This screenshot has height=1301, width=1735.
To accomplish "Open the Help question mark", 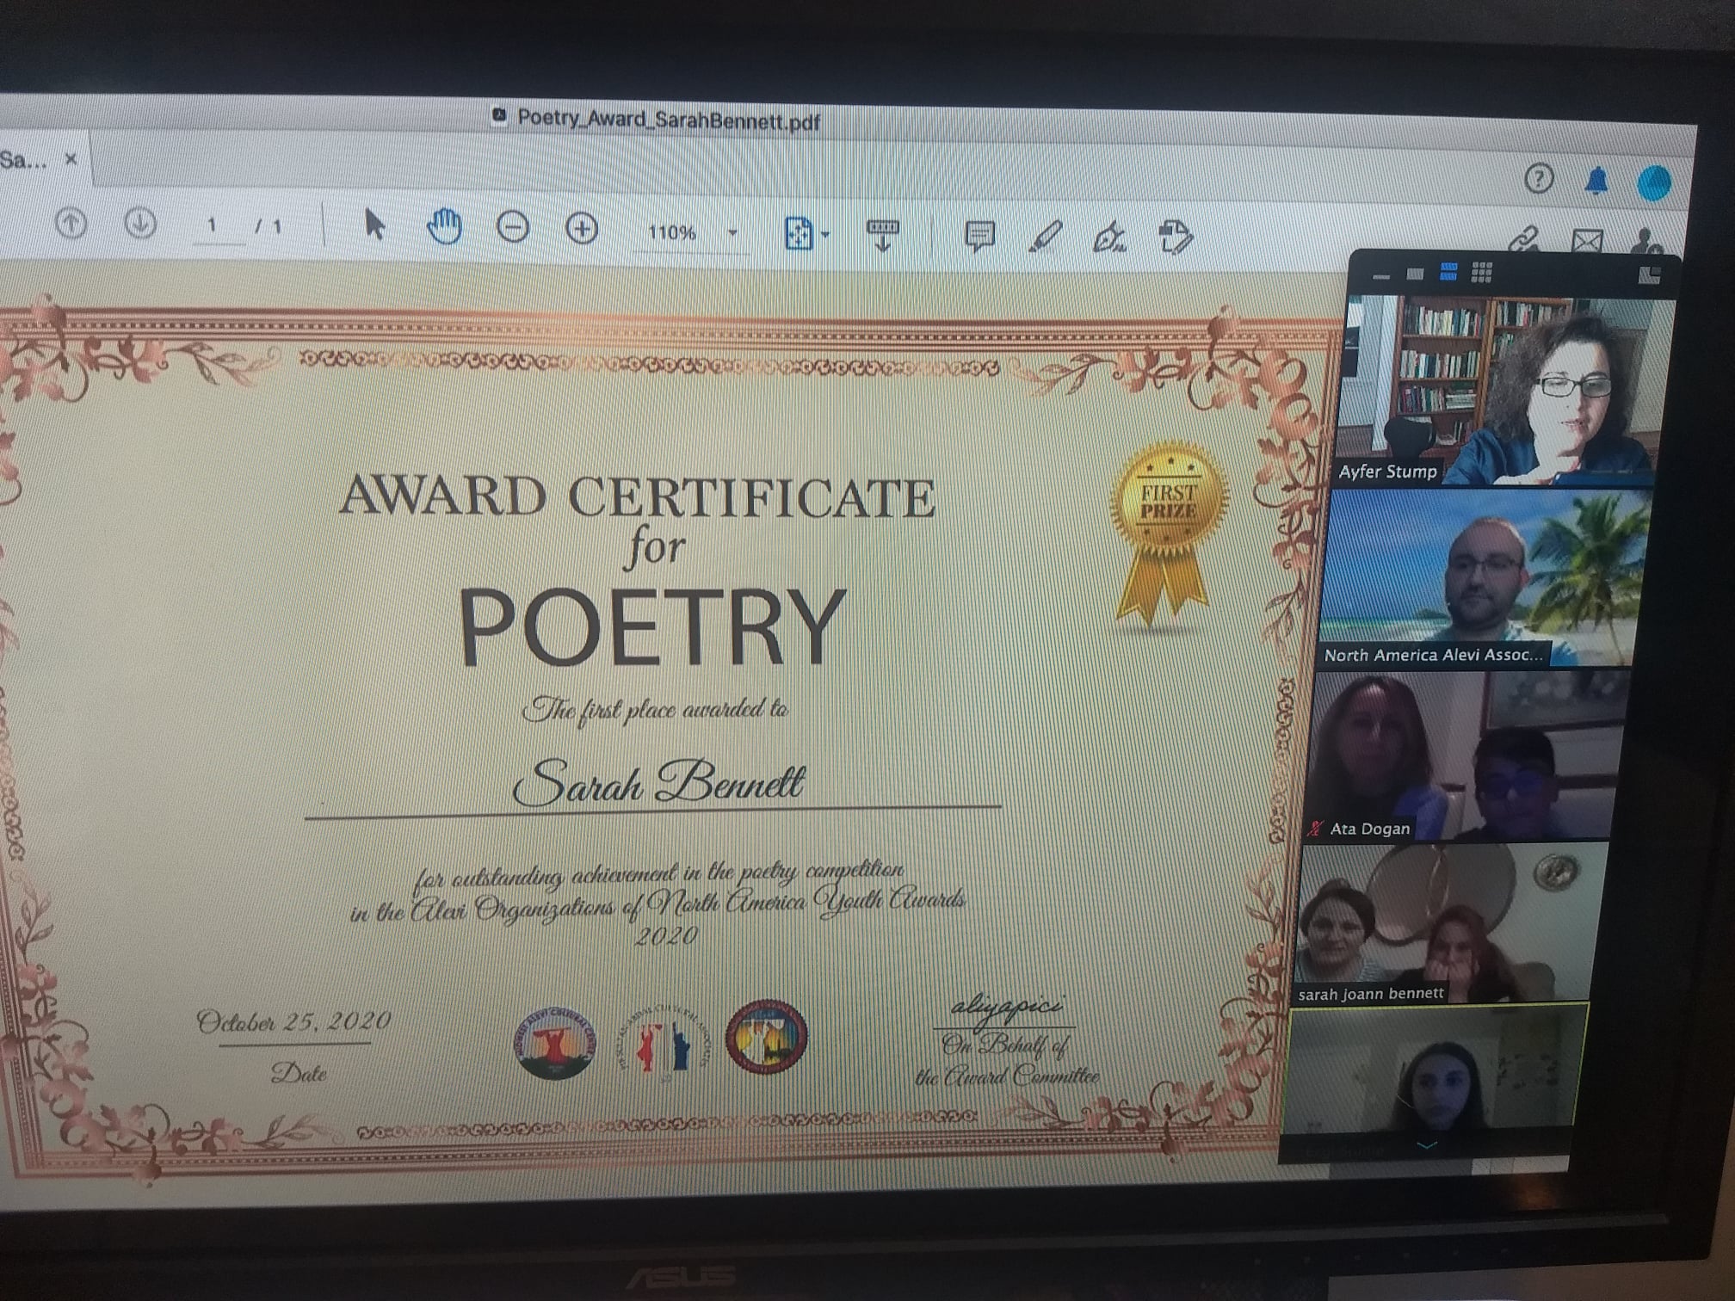I will [x=1538, y=179].
